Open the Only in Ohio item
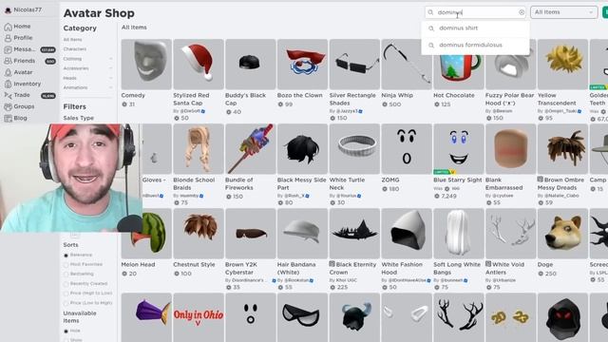The height and width of the screenshot is (342, 608). (x=199, y=317)
